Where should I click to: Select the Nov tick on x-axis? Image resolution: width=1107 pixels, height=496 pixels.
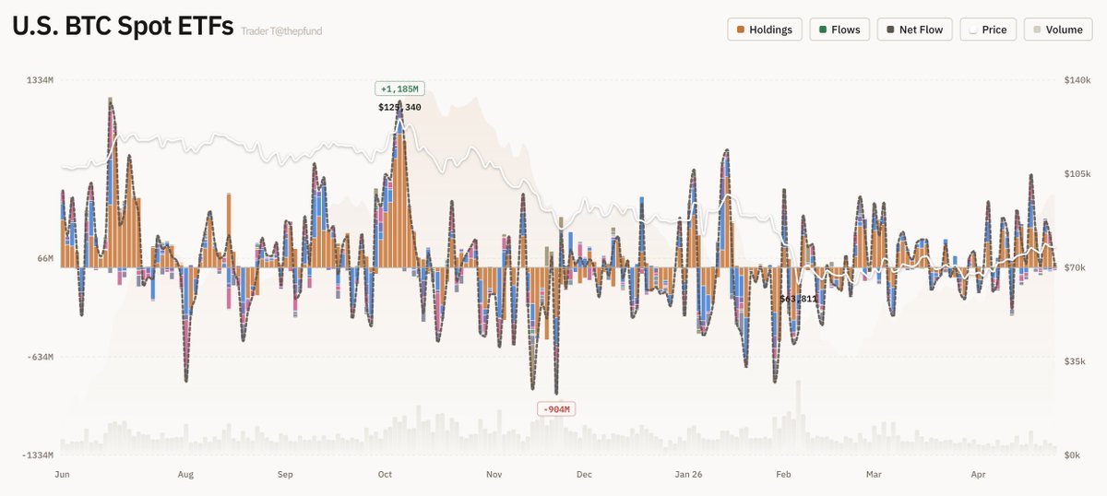click(494, 475)
